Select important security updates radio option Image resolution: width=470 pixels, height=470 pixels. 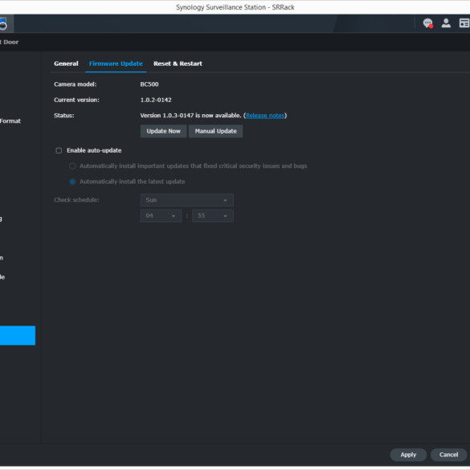click(x=72, y=166)
